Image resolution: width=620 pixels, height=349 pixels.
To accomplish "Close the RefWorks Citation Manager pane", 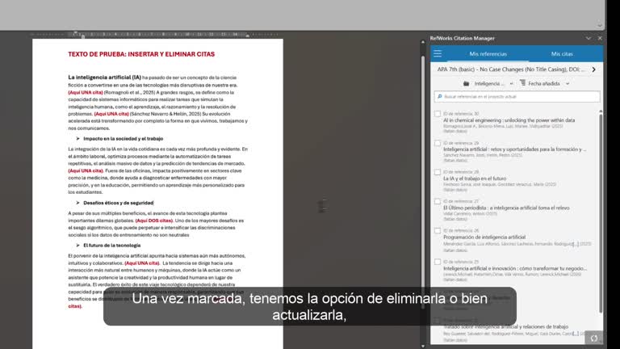I will [600, 39].
